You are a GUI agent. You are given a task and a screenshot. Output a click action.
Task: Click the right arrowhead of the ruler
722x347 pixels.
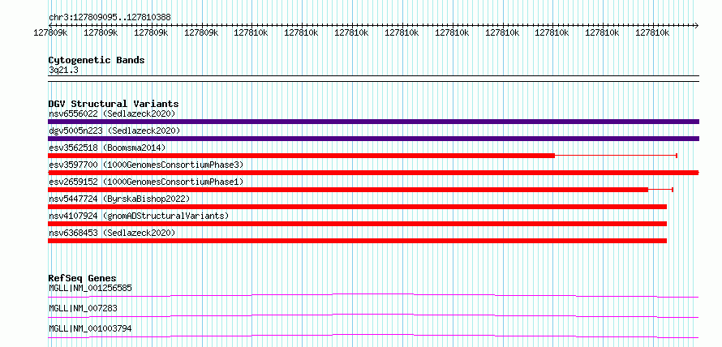click(697, 25)
